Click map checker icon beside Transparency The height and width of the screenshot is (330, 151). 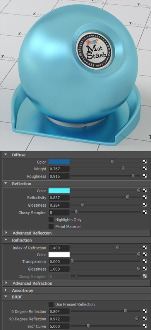click(145, 261)
